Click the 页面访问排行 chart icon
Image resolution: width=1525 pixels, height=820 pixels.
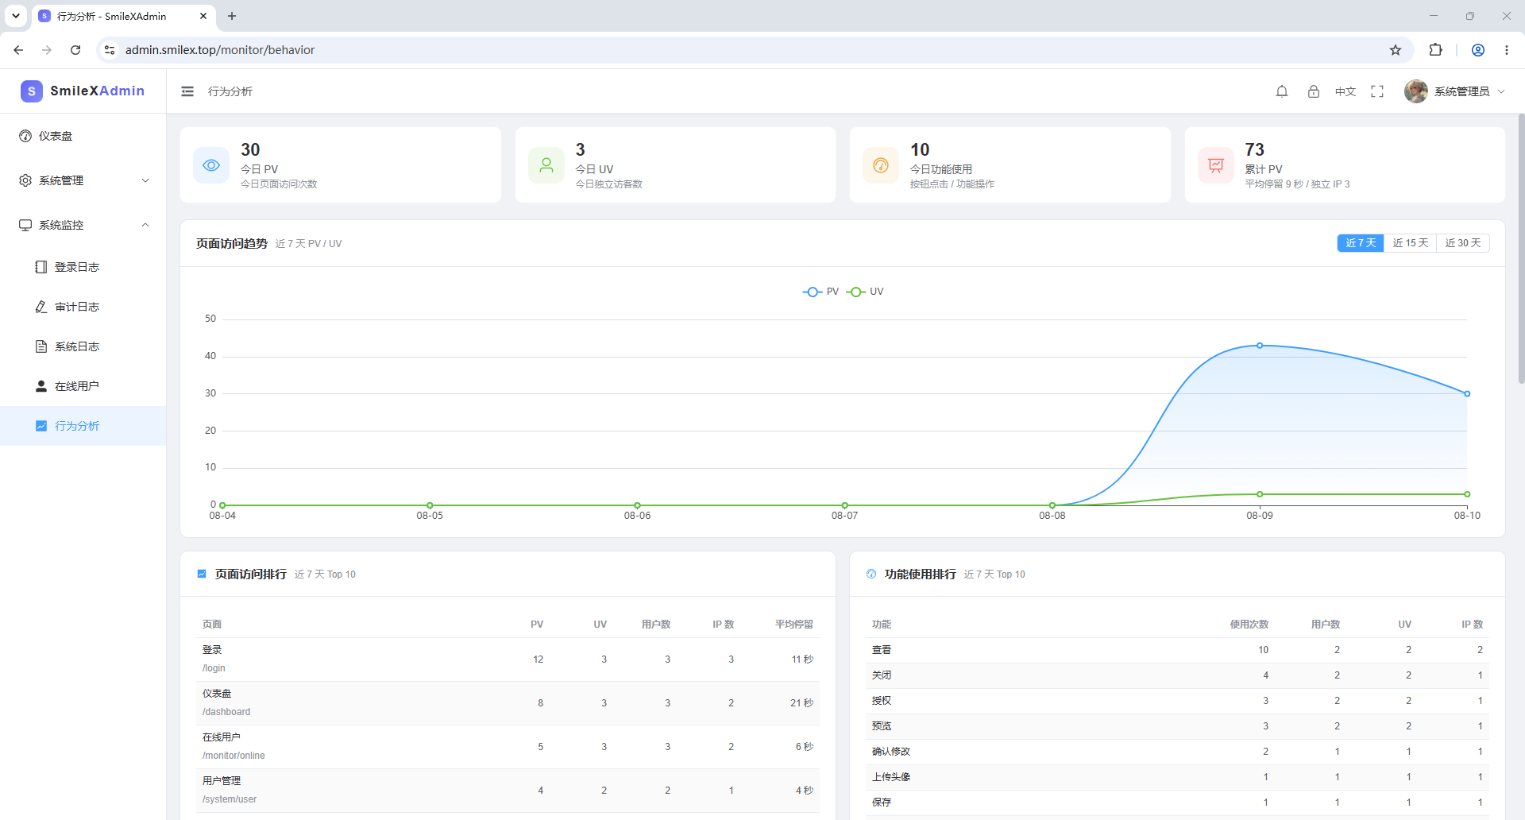coord(202,574)
